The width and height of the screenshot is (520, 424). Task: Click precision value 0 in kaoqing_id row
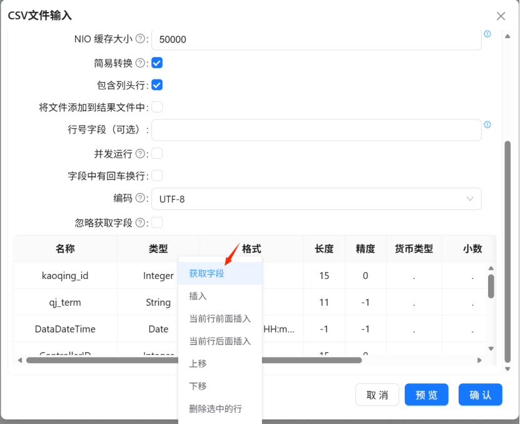tap(365, 276)
